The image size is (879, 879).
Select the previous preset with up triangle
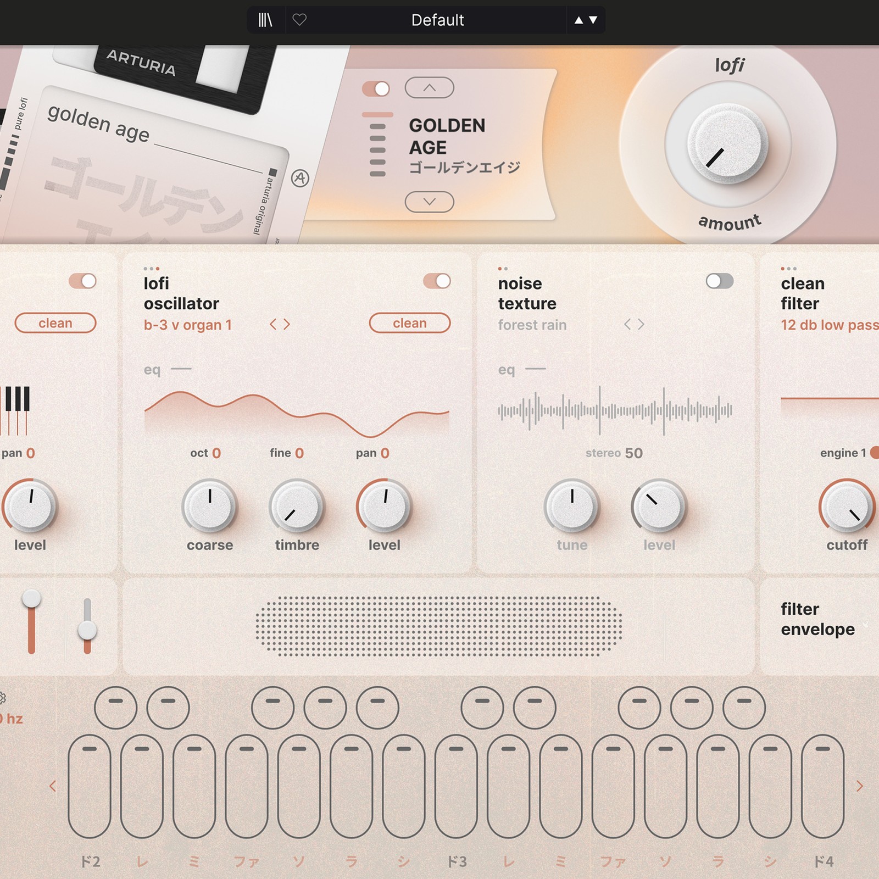point(578,20)
